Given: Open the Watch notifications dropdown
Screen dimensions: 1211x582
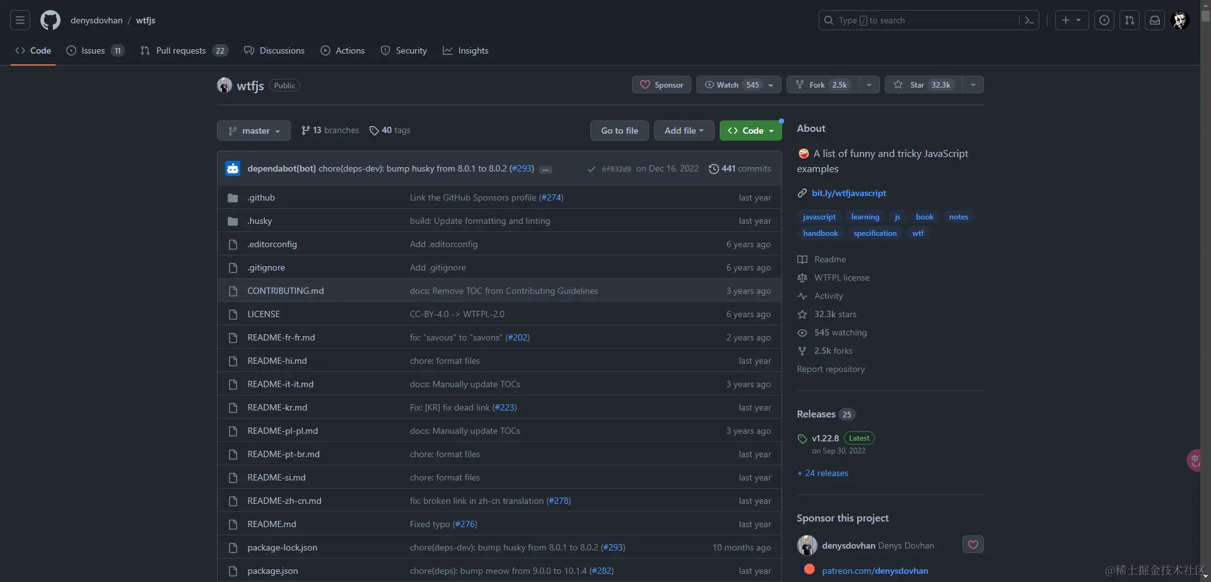Looking at the screenshot, I should pos(739,84).
